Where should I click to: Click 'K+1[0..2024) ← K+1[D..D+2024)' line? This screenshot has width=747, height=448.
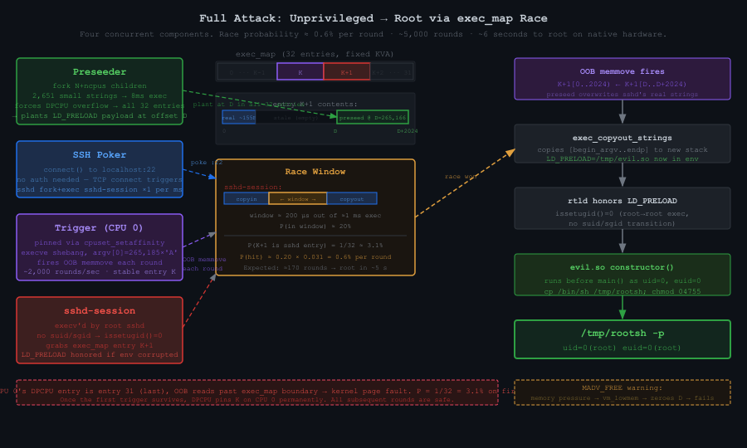click(622, 84)
